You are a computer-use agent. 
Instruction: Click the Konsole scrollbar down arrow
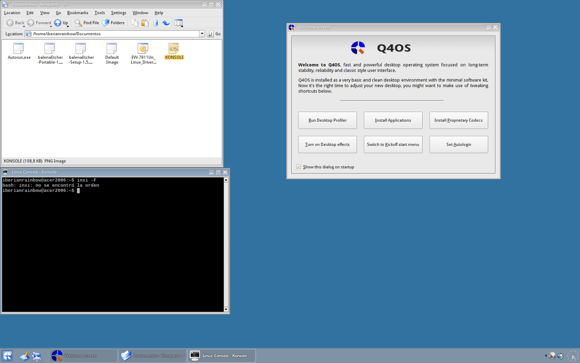pyautogui.click(x=226, y=309)
